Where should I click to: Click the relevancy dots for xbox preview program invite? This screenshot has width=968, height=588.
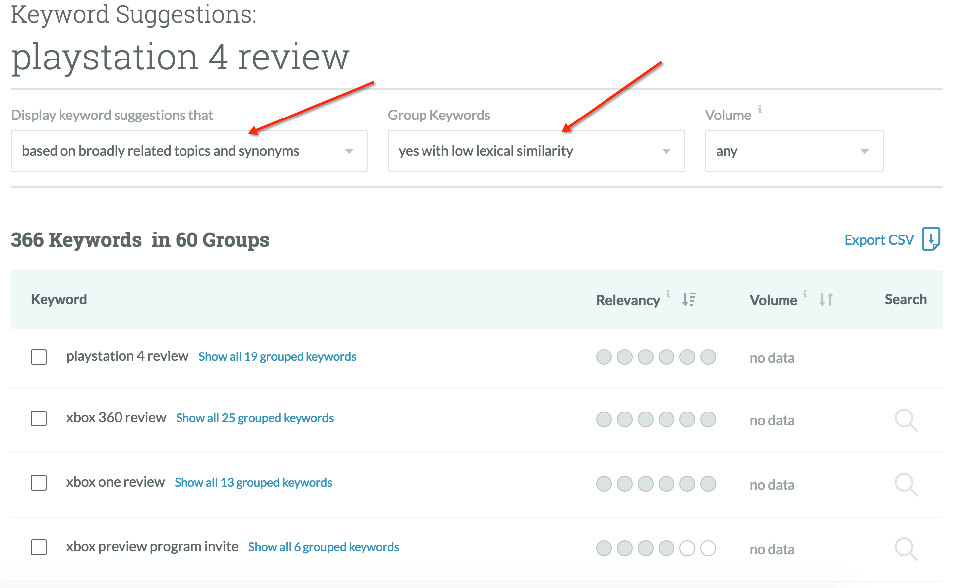click(656, 548)
